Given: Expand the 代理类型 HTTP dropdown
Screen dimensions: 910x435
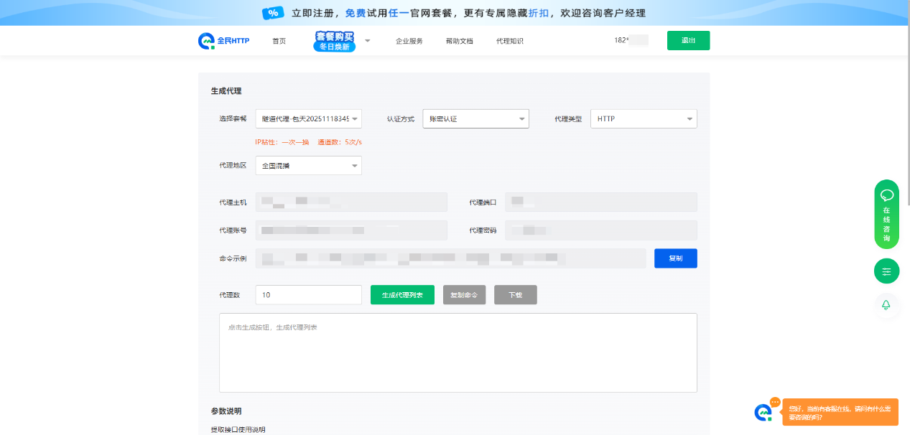Looking at the screenshot, I should click(643, 119).
